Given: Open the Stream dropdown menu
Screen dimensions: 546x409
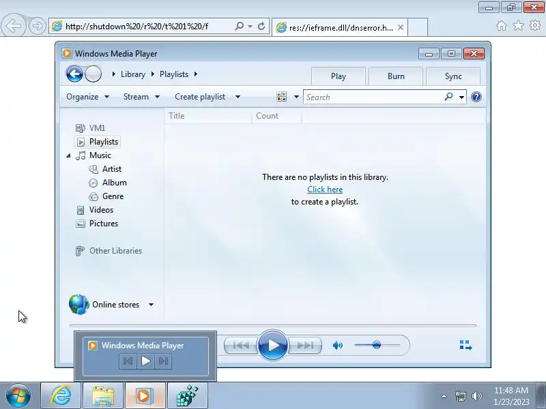Looking at the screenshot, I should pyautogui.click(x=141, y=97).
